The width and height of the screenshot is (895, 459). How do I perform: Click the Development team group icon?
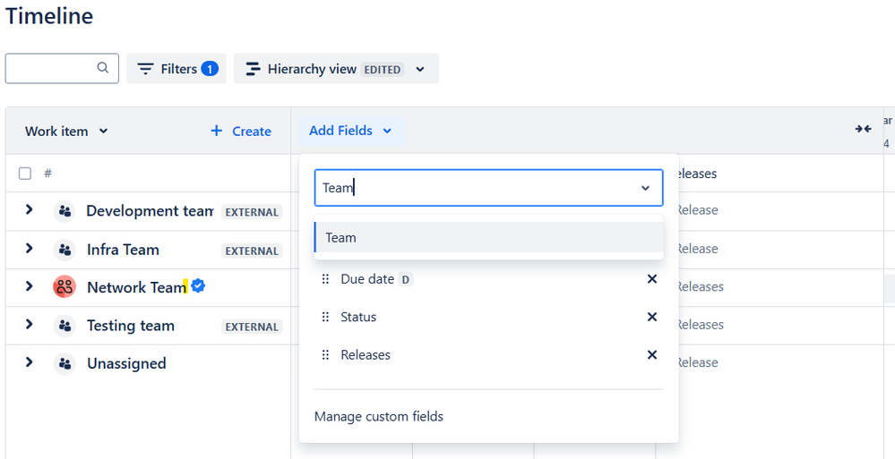[x=65, y=211]
